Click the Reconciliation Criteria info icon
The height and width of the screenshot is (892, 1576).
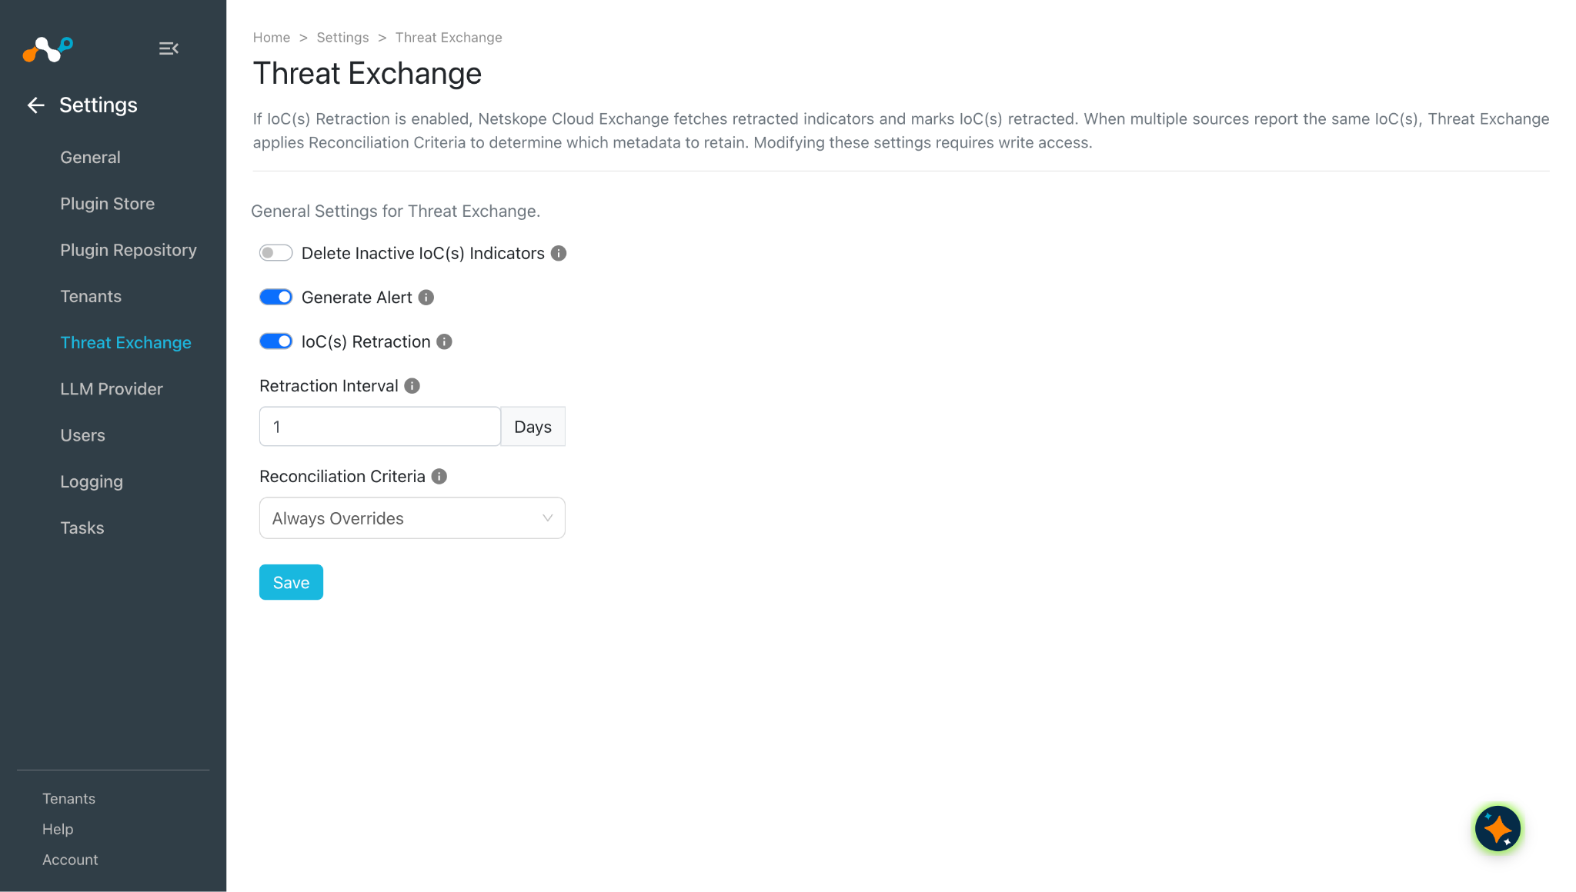click(439, 477)
